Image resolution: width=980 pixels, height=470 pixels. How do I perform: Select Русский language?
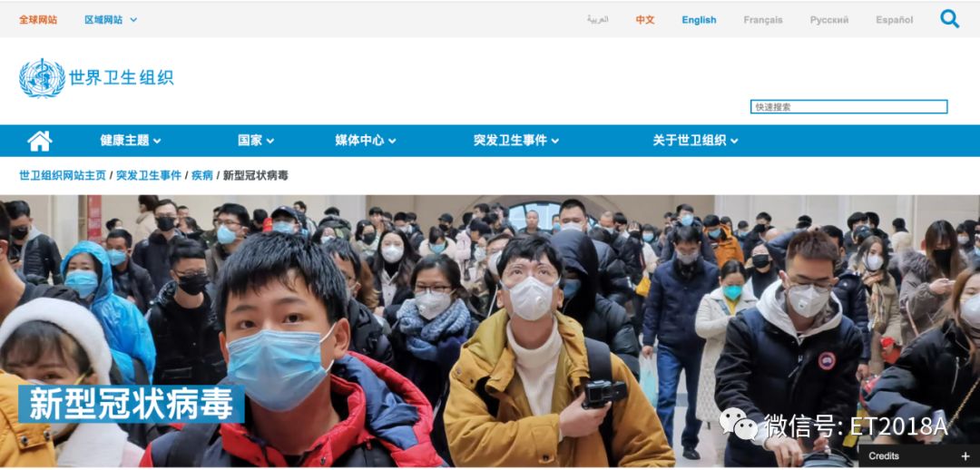click(829, 20)
